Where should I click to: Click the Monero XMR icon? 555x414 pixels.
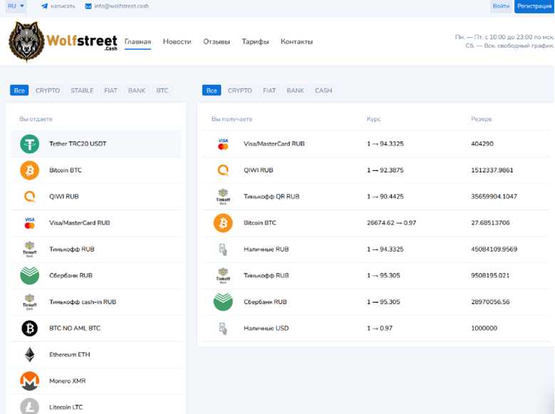click(30, 381)
